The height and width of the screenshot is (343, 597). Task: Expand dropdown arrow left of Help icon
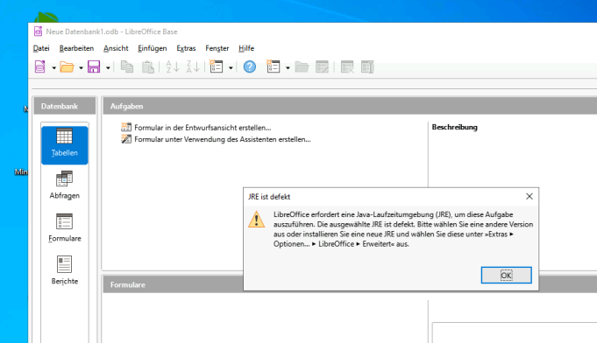(x=231, y=68)
